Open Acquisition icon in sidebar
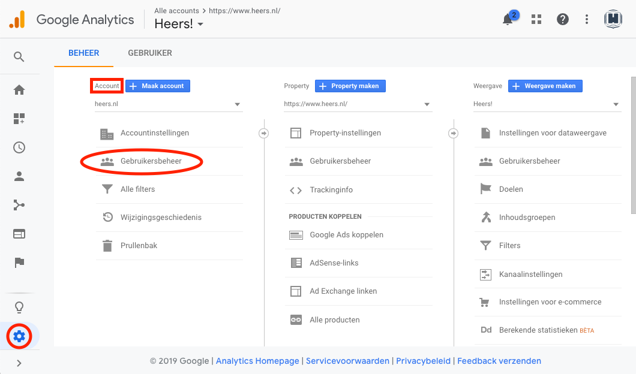 19,205
